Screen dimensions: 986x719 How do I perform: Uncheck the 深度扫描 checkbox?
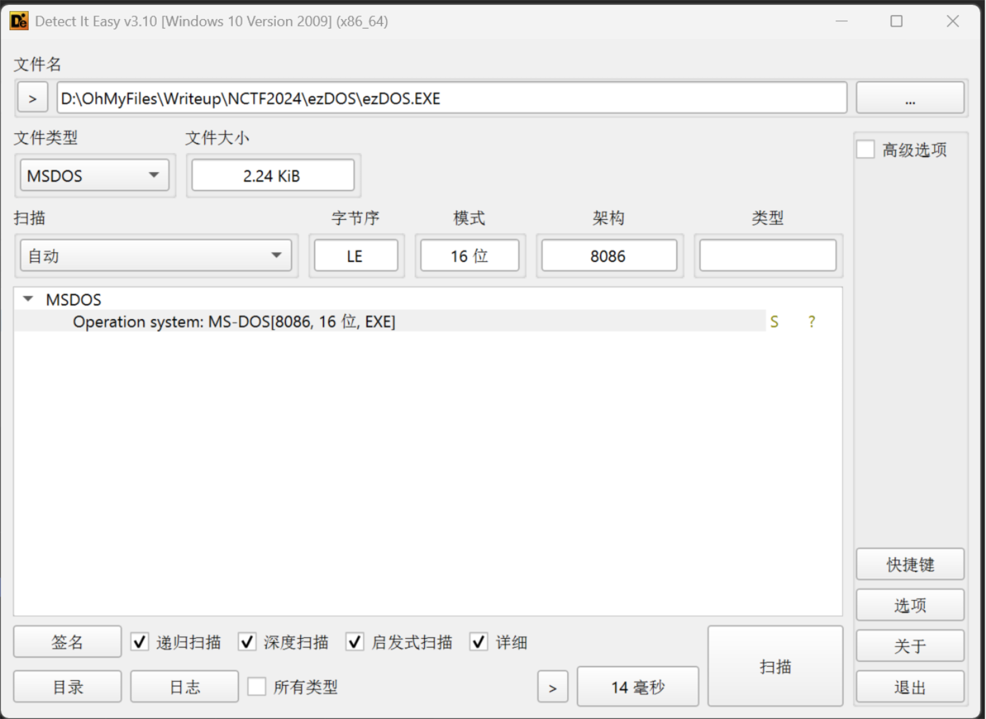pos(247,641)
